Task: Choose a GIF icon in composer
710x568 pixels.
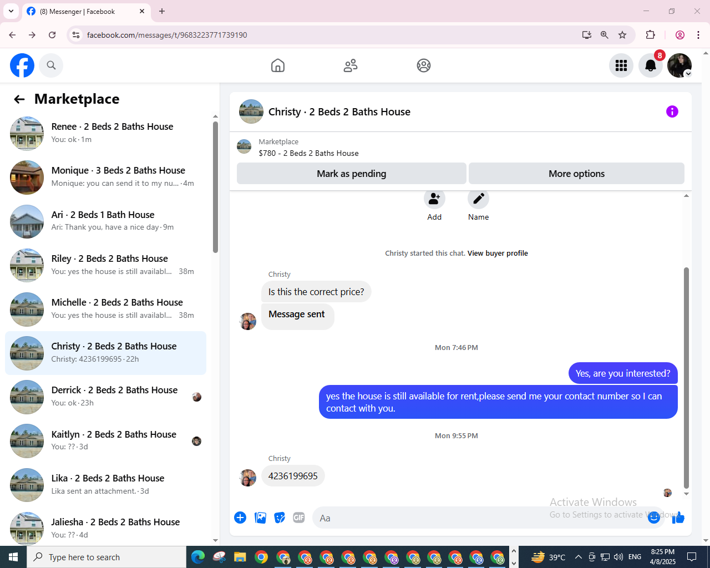Action: click(299, 518)
